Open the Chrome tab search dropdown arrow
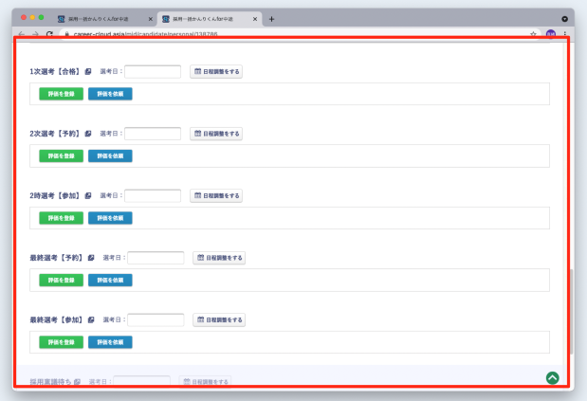Screen dimensions: 587x401 (x=565, y=18)
